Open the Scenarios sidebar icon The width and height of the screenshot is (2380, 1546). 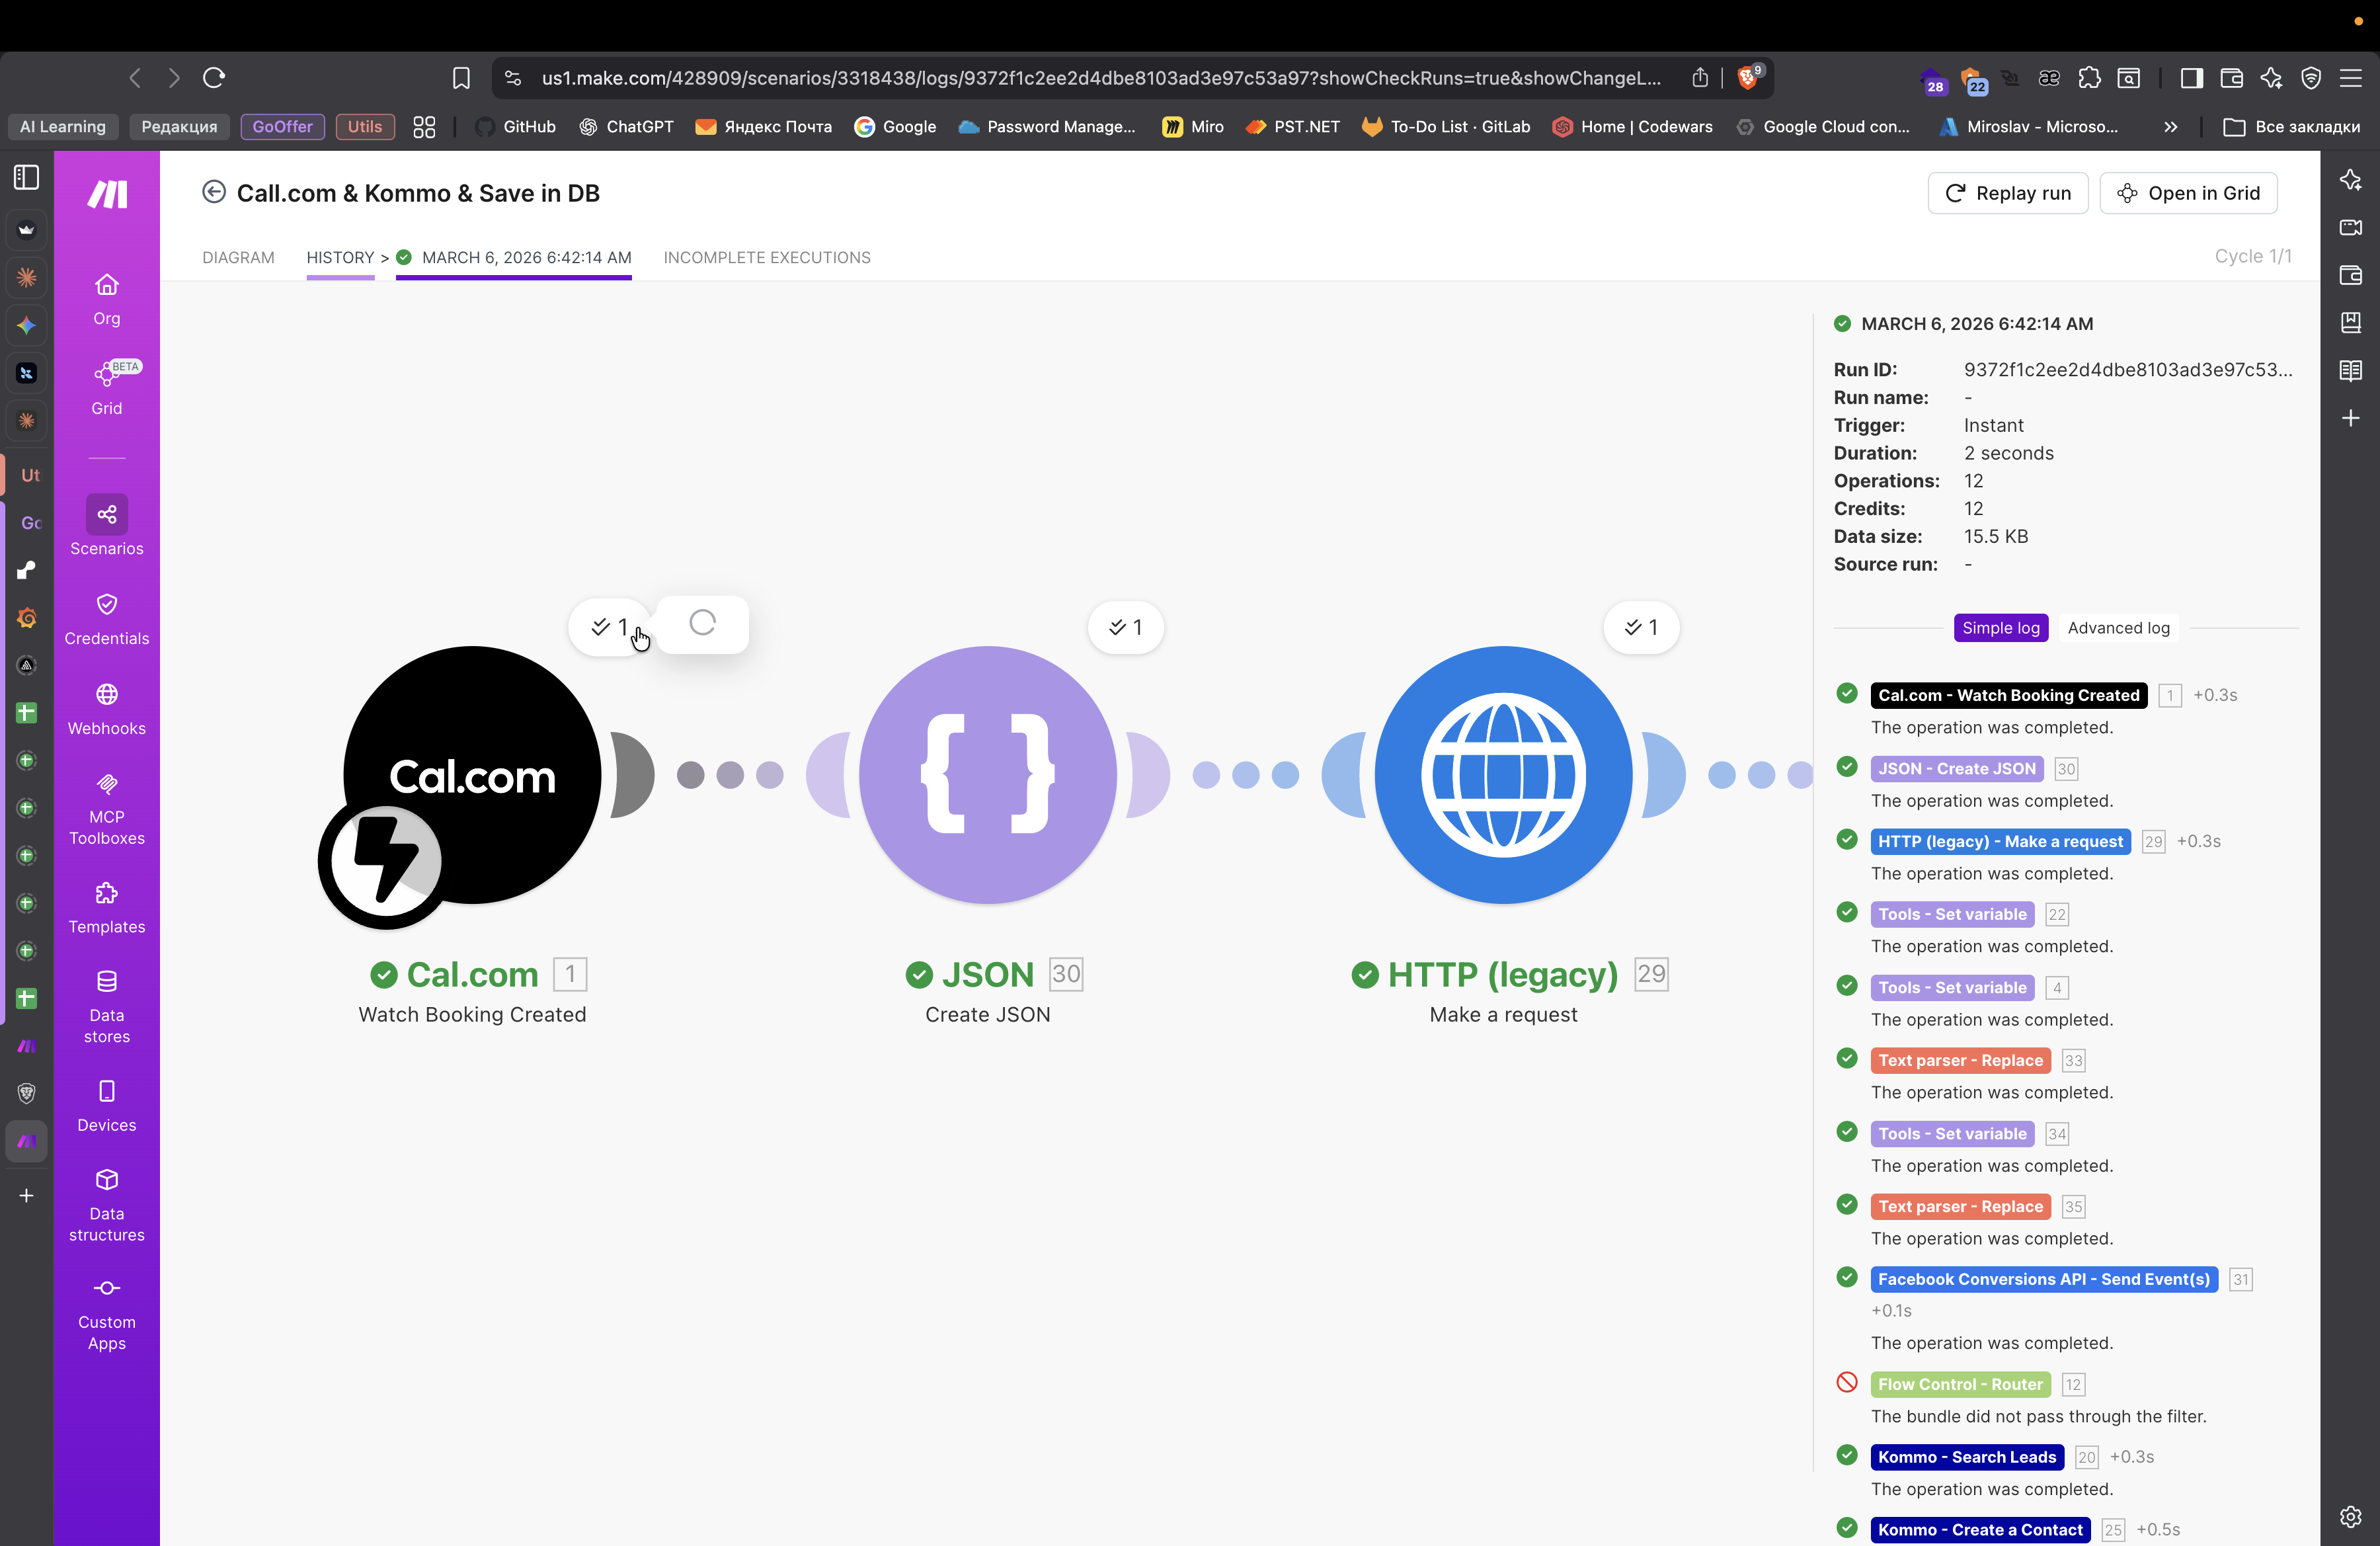pyautogui.click(x=106, y=515)
